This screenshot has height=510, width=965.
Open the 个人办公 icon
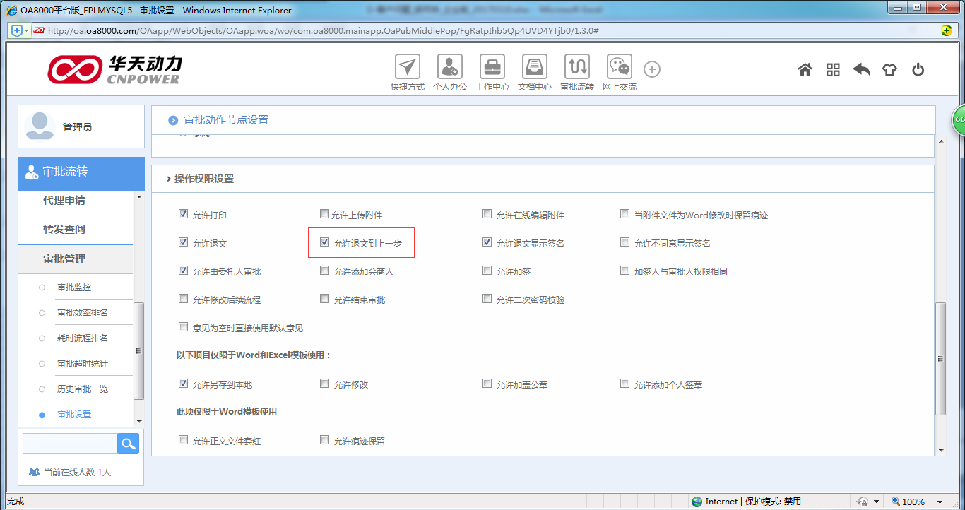(x=449, y=67)
